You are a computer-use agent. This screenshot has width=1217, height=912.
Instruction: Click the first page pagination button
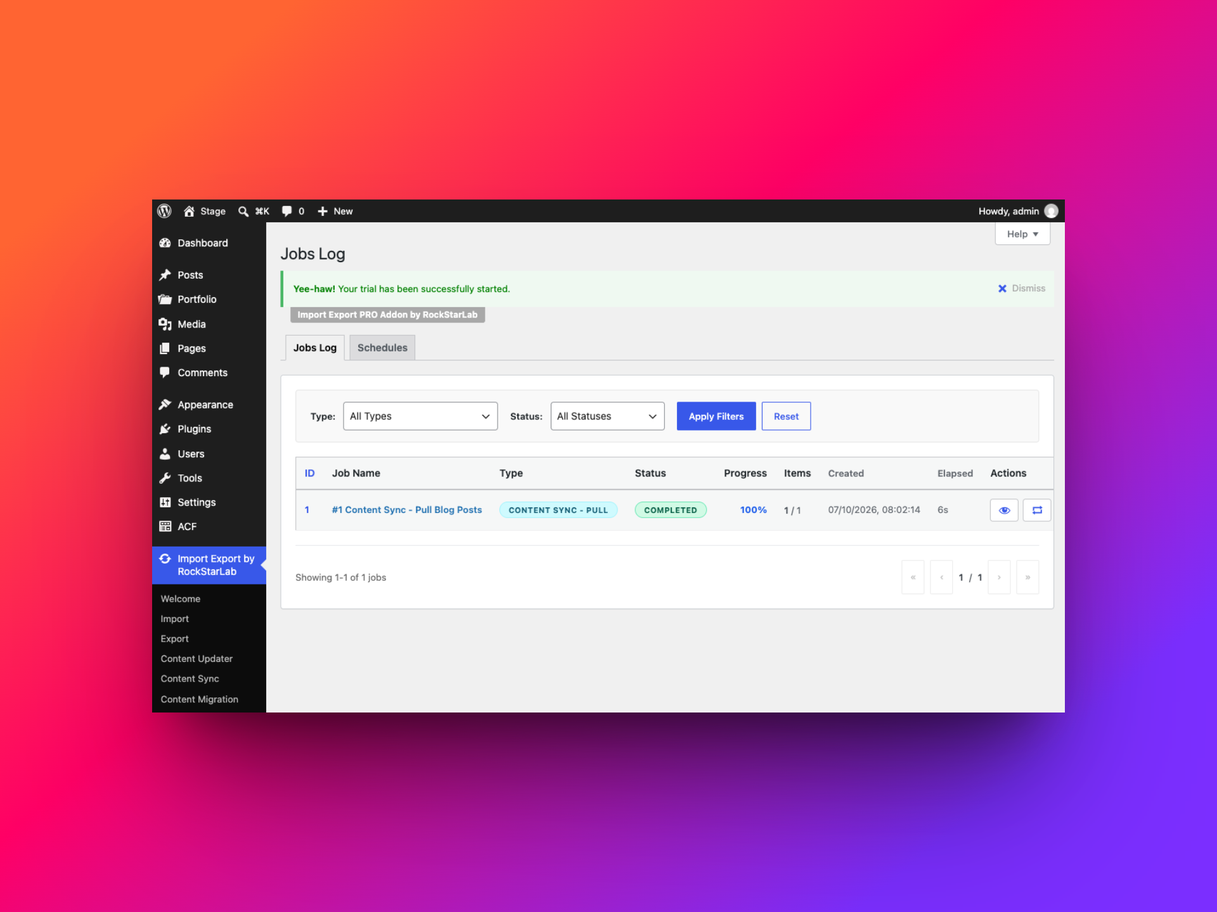point(913,577)
